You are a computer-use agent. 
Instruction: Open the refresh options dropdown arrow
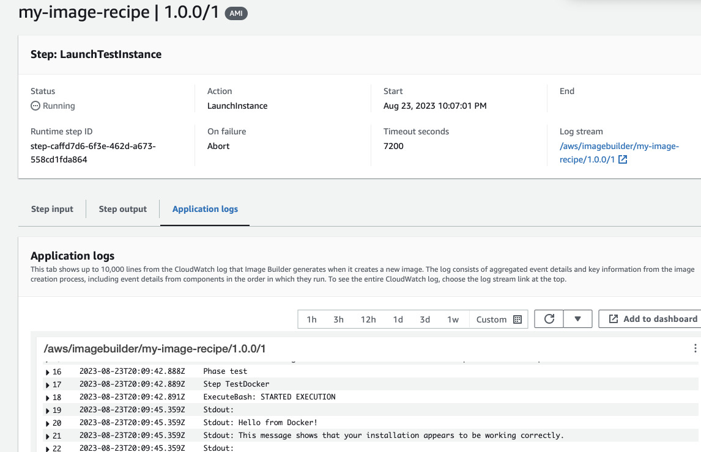coord(577,319)
